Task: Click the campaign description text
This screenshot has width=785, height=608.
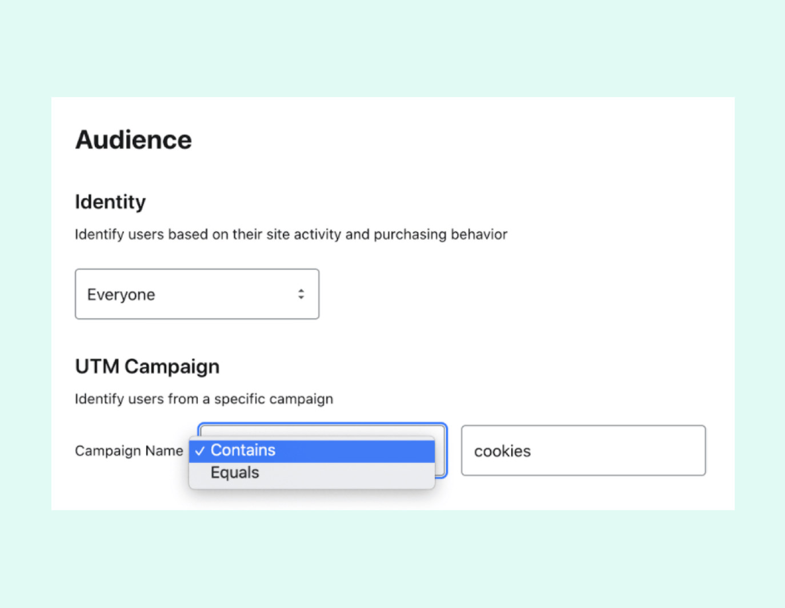Action: coord(204,399)
